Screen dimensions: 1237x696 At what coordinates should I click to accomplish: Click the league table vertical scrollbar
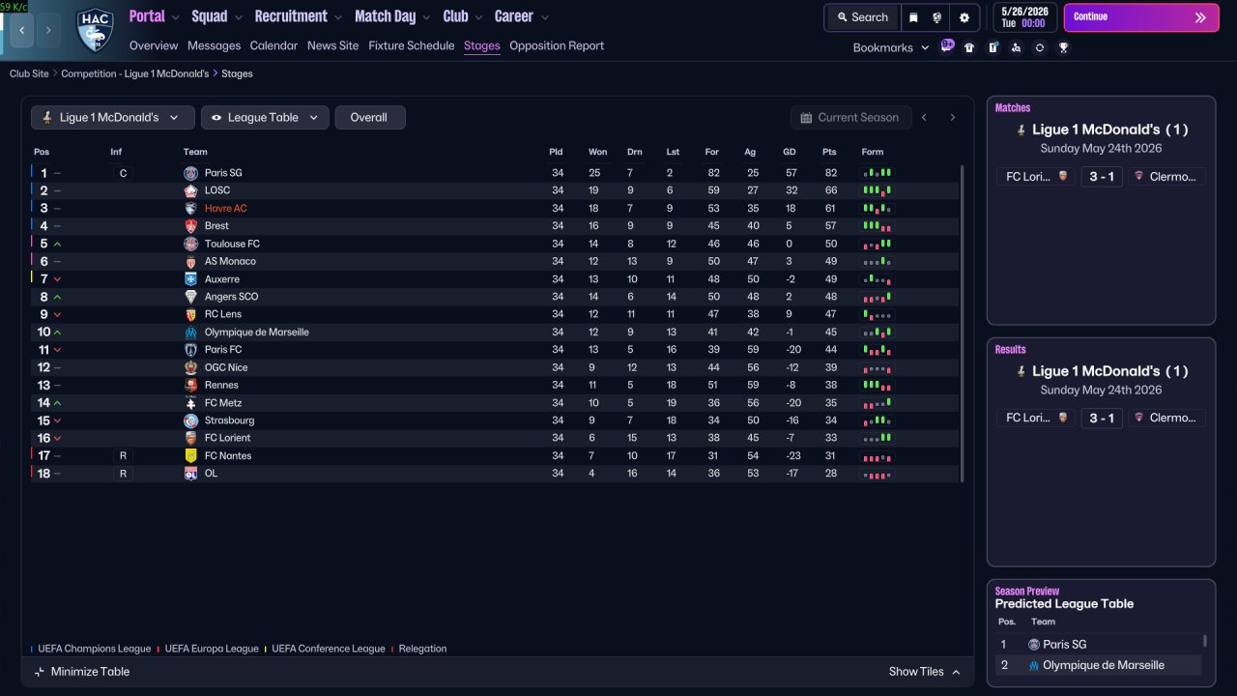coord(962,323)
